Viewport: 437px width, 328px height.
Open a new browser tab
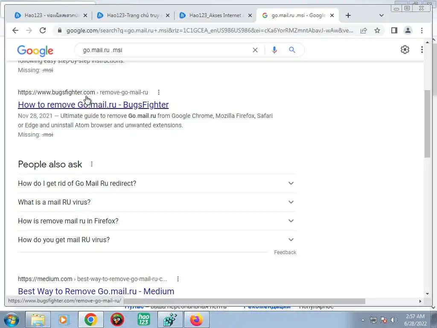point(348,15)
